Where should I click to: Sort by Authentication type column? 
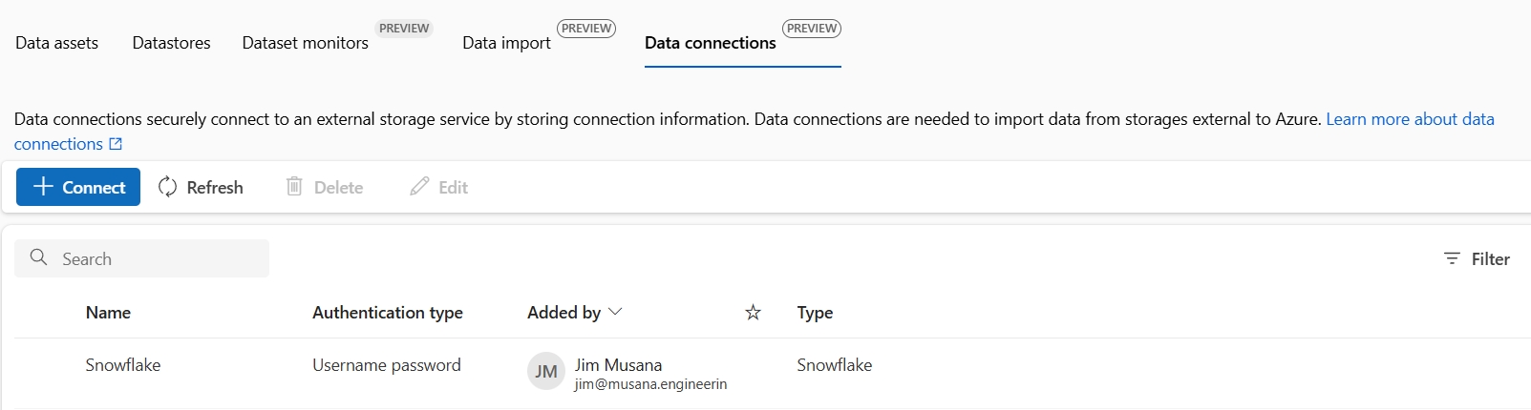tap(388, 313)
